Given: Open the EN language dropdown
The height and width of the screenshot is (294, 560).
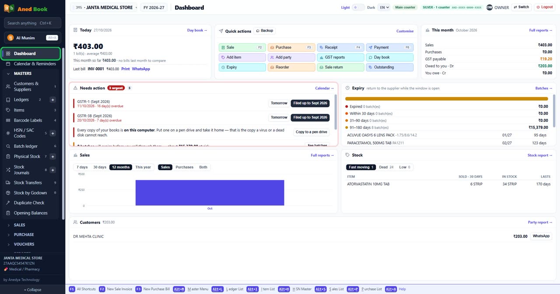Looking at the screenshot, I should pos(384,7).
